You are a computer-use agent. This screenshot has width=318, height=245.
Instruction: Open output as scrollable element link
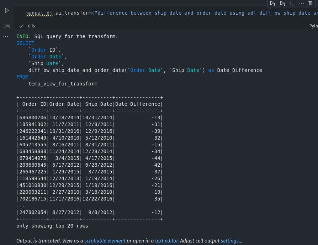coord(105,241)
